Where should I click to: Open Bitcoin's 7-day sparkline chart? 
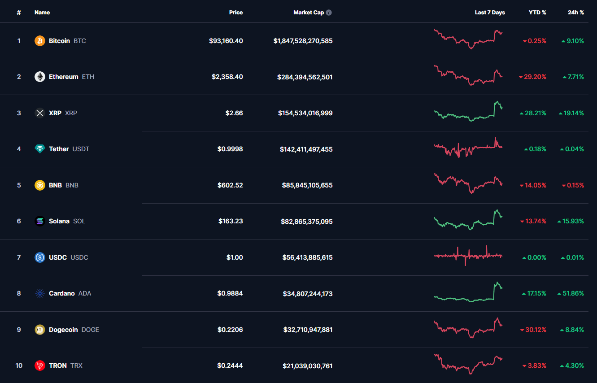468,39
